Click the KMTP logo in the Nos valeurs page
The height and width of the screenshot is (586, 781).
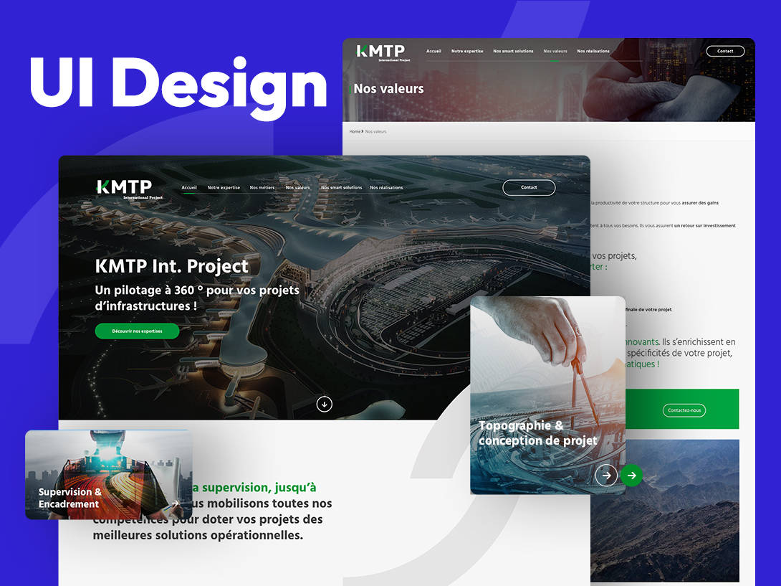383,52
